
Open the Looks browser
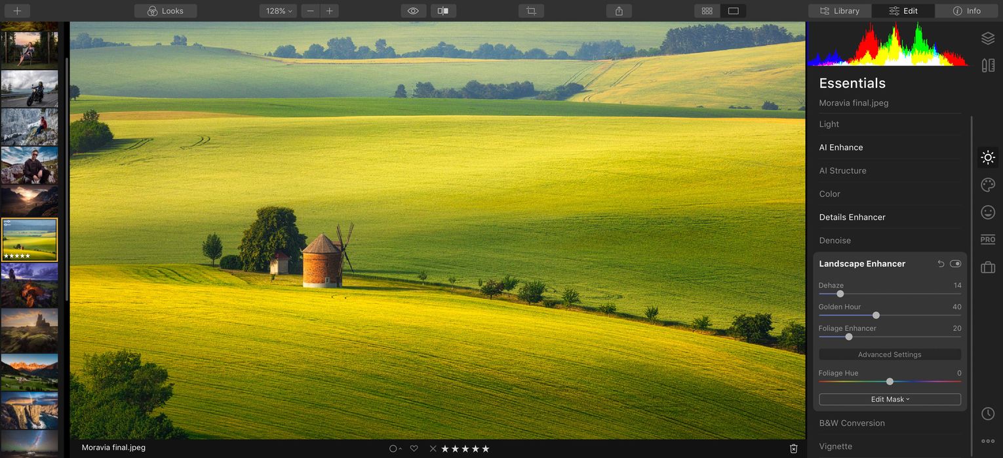tap(165, 10)
